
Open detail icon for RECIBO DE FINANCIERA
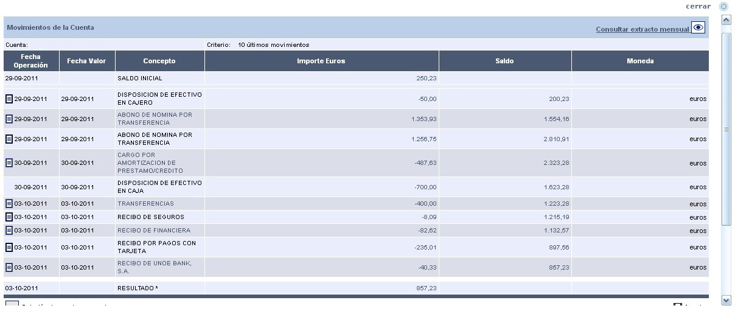point(9,230)
